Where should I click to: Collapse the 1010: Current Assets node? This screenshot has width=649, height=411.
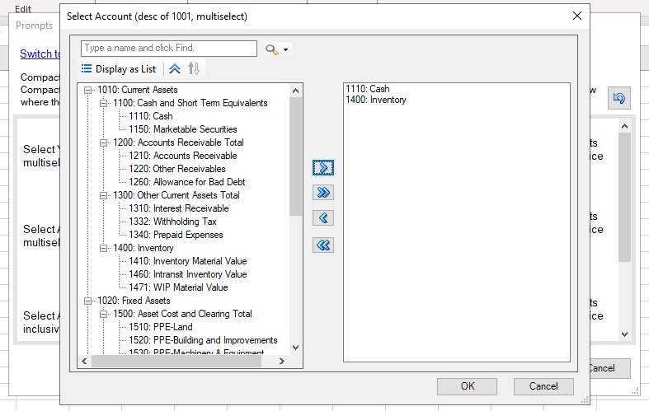tap(87, 90)
